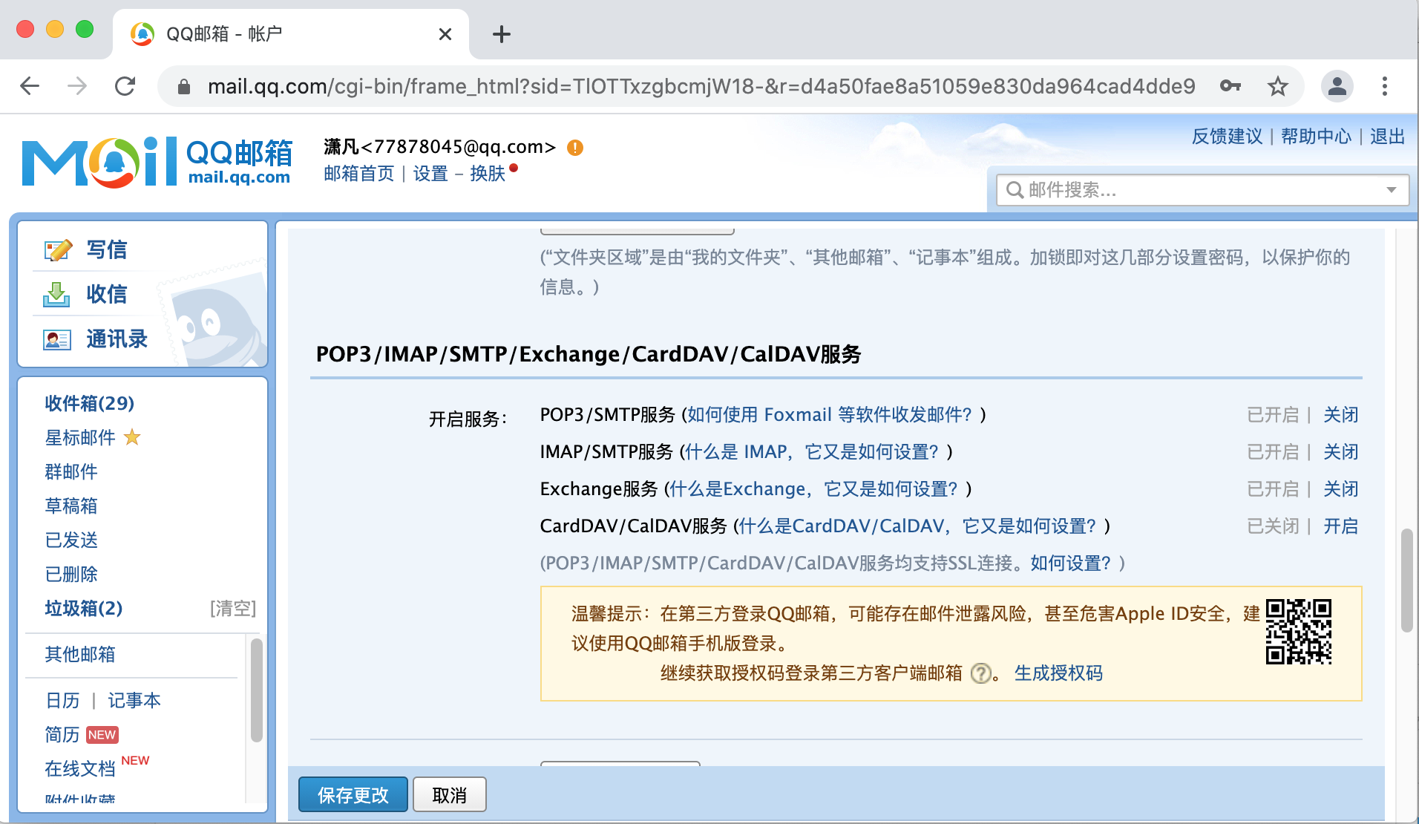1419x824 pixels.
Task: Open 反馈建议 link
Action: tap(1227, 137)
